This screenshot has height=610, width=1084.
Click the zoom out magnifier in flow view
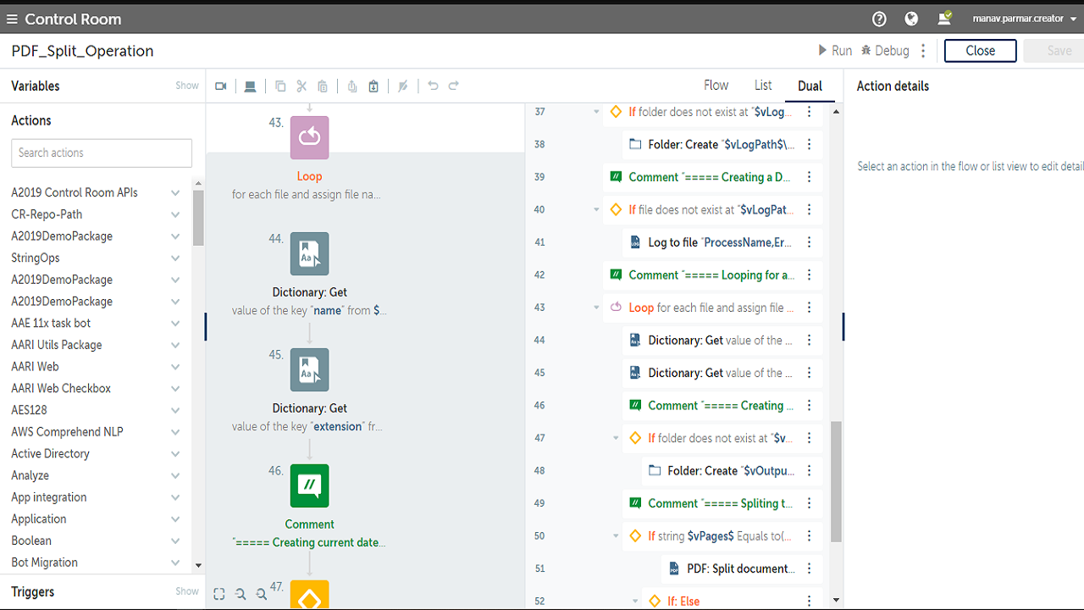coord(262,594)
